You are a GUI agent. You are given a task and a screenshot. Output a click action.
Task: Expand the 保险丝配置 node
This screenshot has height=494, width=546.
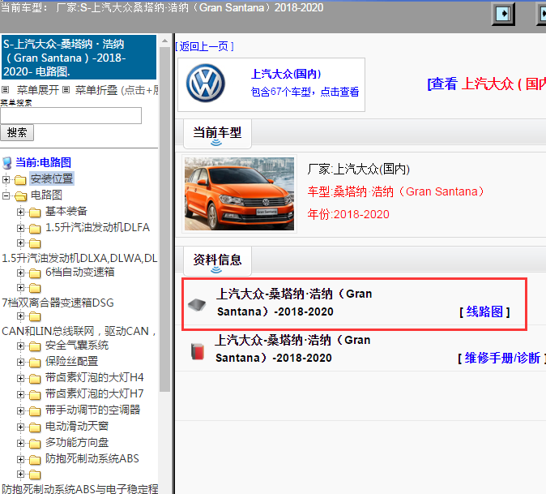coord(20,363)
